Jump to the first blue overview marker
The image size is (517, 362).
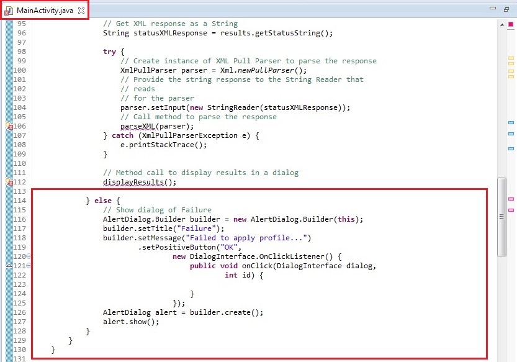click(511, 123)
